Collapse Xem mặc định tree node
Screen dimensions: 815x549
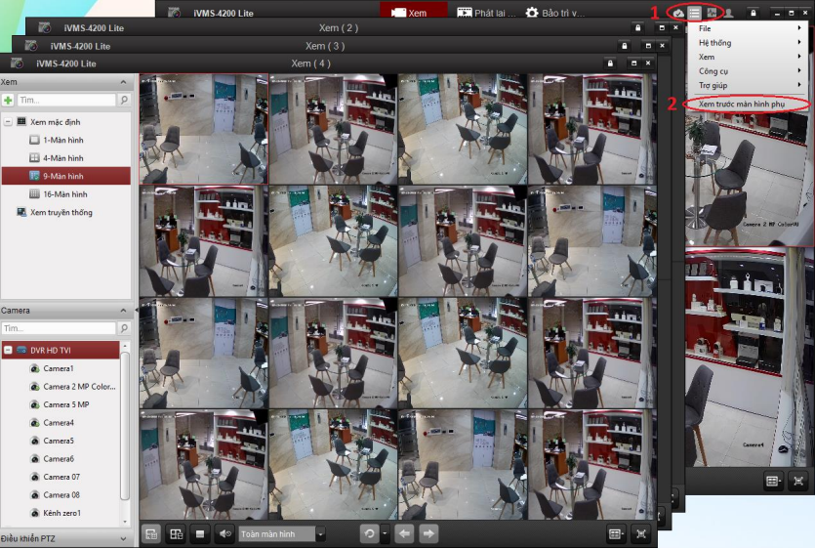(8, 122)
